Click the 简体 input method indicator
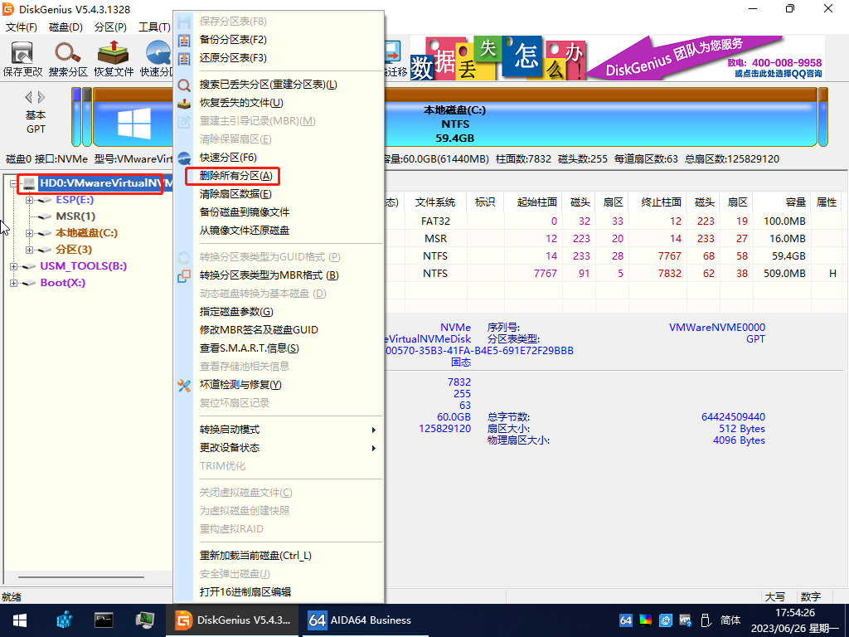 coord(730,620)
